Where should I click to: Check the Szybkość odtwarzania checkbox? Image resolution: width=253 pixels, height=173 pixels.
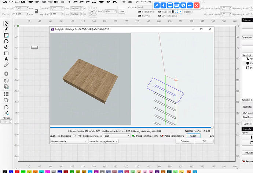pyautogui.click(x=75, y=136)
